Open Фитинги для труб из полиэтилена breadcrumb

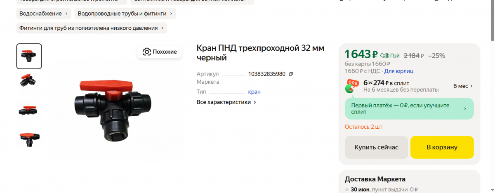92,28
